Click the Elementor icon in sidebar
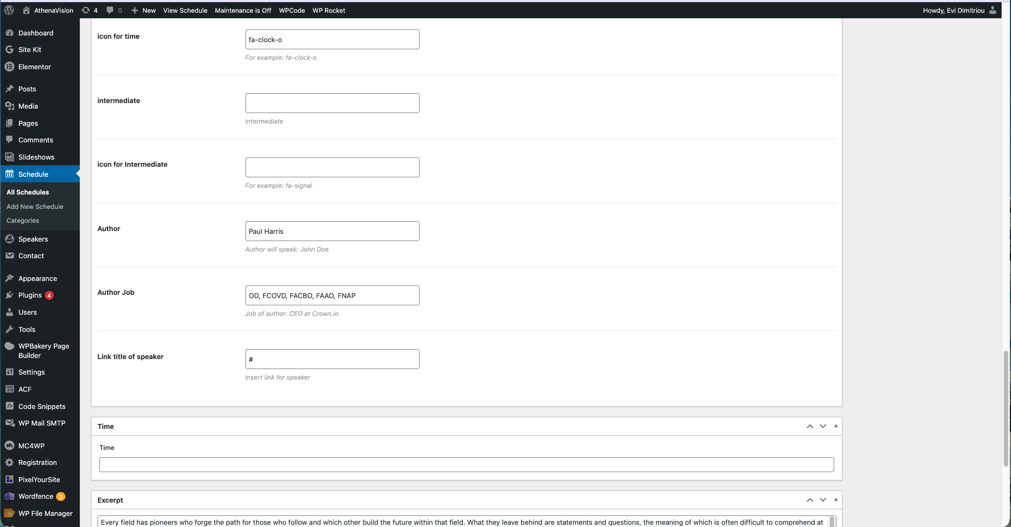 coord(9,66)
